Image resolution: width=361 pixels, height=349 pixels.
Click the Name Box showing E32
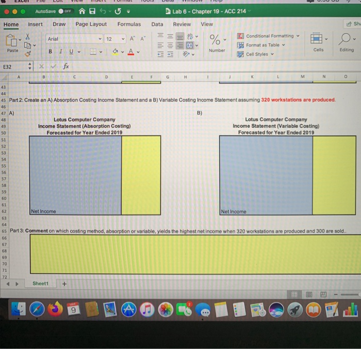click(x=16, y=67)
